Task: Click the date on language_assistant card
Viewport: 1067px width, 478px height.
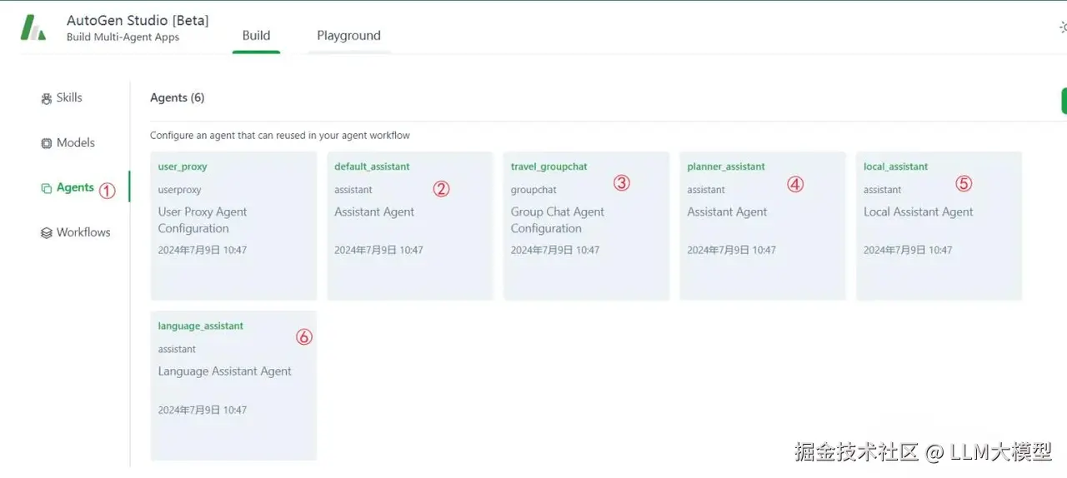Action: (203, 410)
